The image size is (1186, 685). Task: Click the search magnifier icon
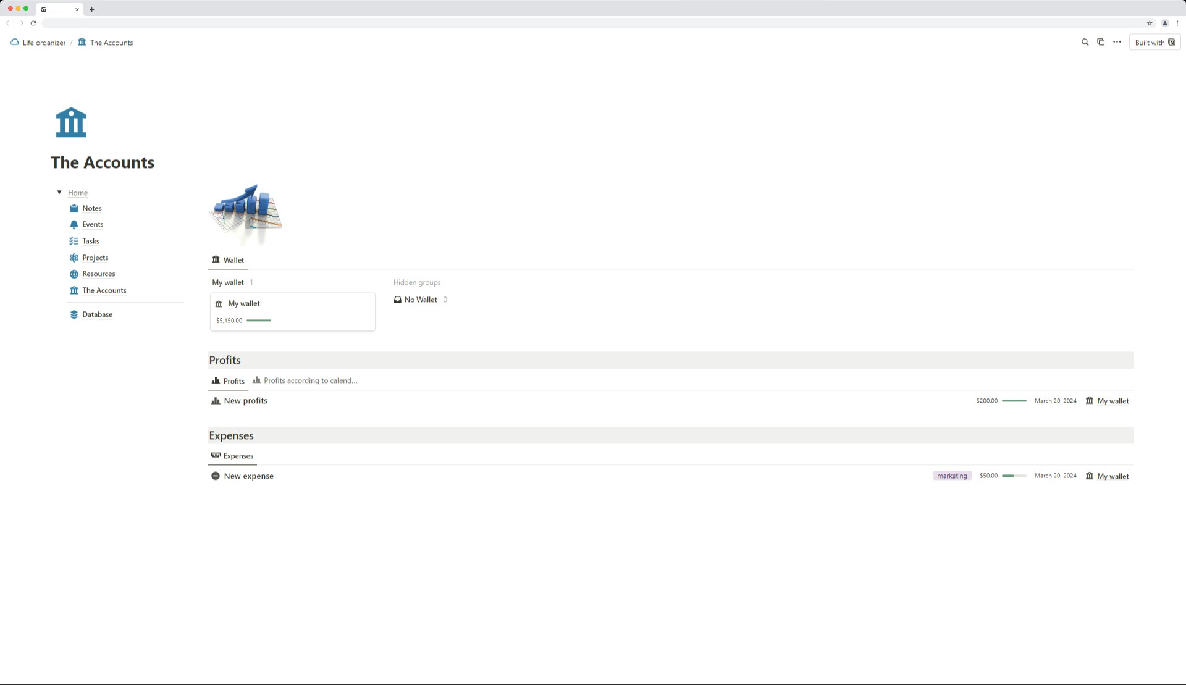pyautogui.click(x=1085, y=42)
